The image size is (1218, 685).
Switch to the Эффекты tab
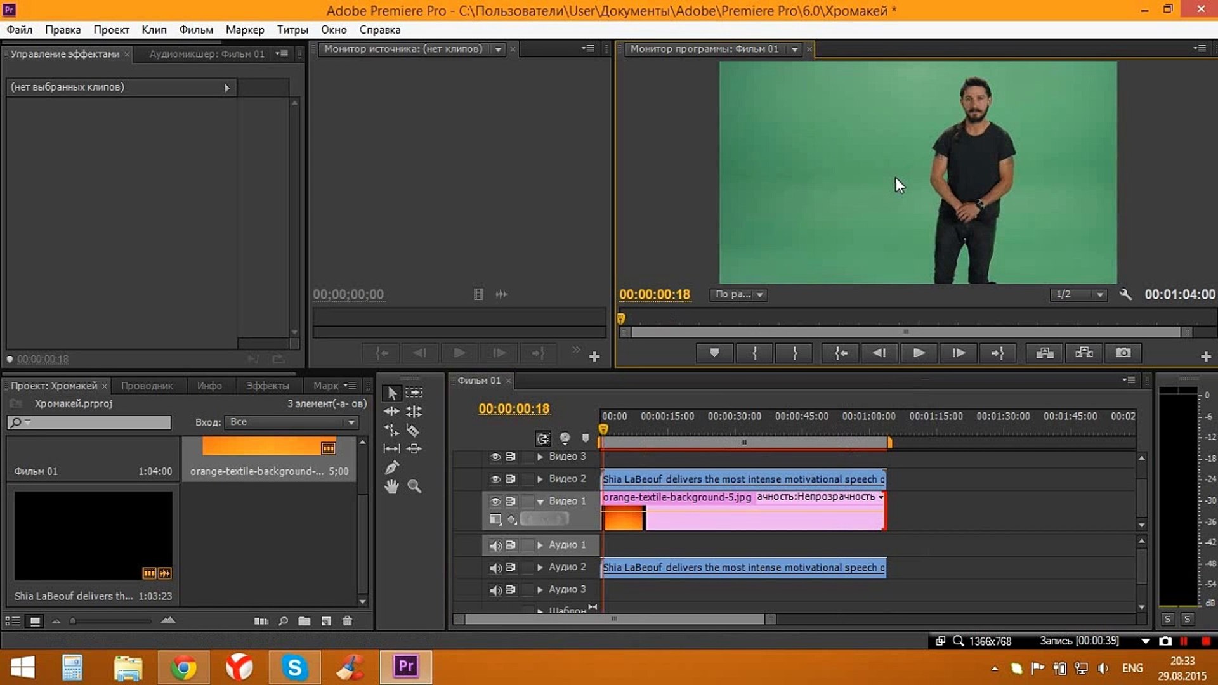tap(267, 386)
